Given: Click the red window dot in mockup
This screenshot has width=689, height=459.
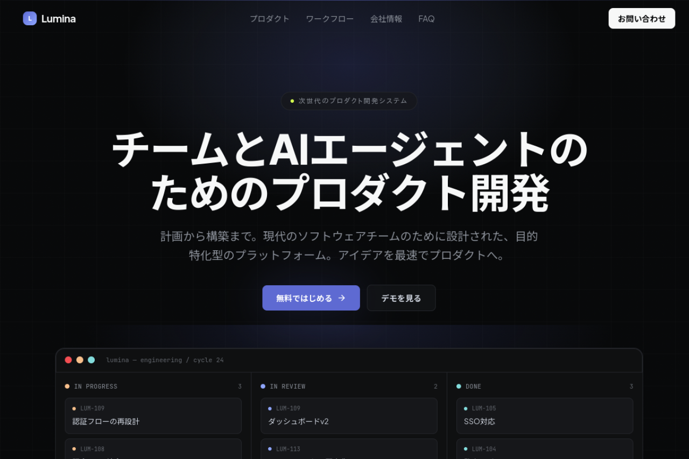Looking at the screenshot, I should point(68,360).
